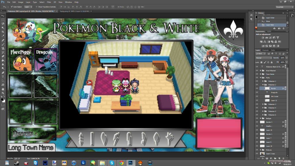Image resolution: width=295 pixels, height=166 pixels.
Task: Select the Healing Brush tool
Action: 3,40
